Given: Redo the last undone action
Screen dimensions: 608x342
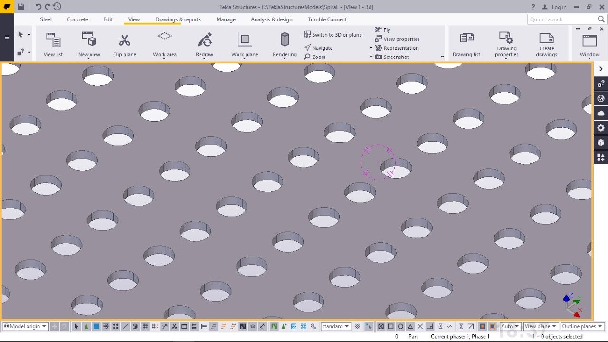Looking at the screenshot, I should [47, 7].
